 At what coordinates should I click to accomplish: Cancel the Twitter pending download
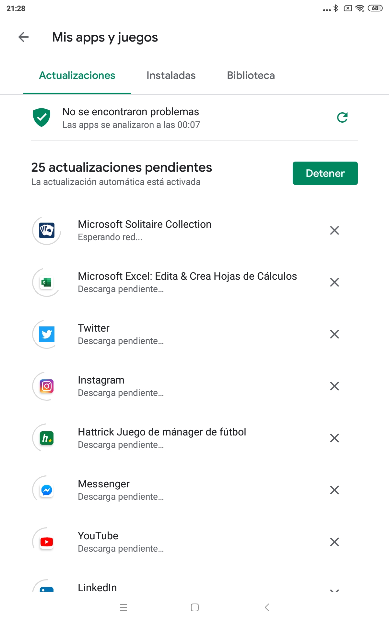[x=335, y=334]
